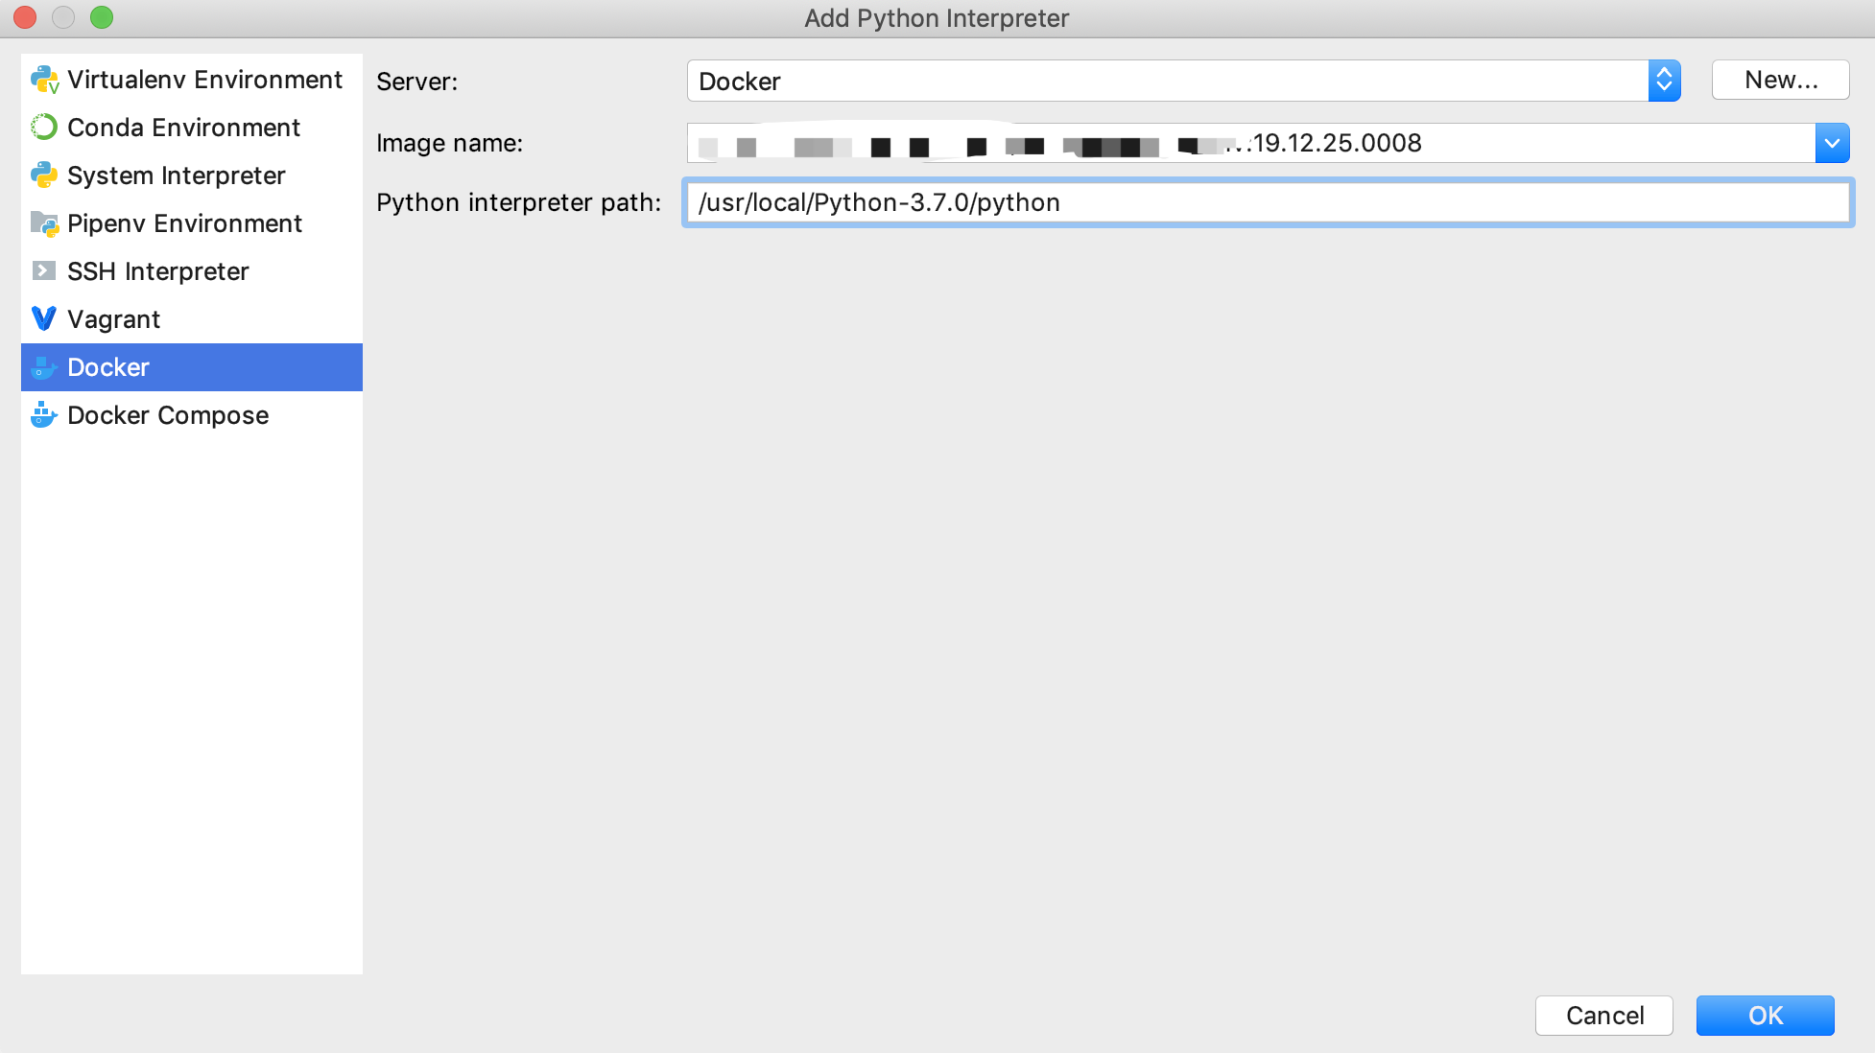Select the Docker interpreter icon
The height and width of the screenshot is (1053, 1875).
tap(42, 365)
